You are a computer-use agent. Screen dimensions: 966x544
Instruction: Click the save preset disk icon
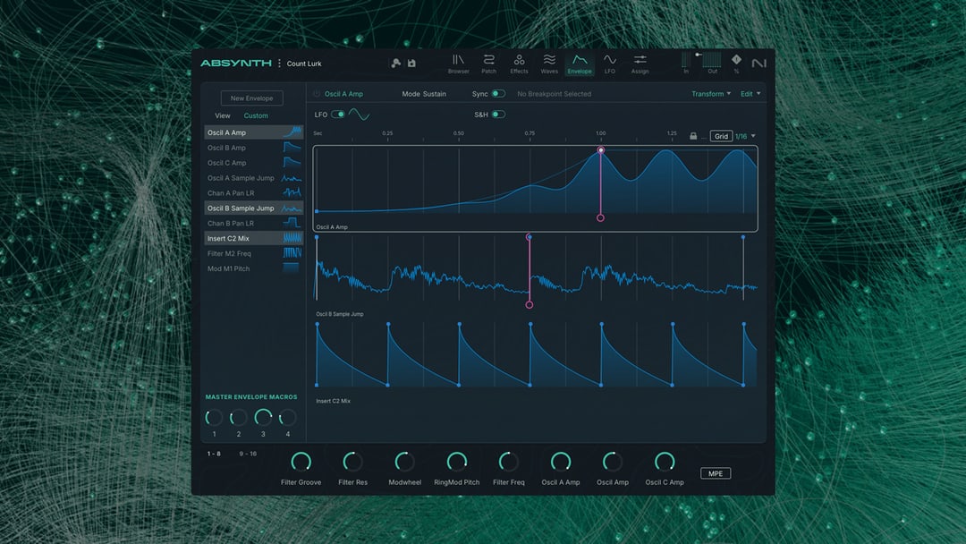click(411, 64)
